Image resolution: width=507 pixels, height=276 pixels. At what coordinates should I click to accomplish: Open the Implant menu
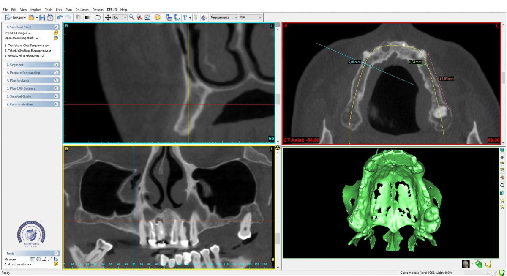pyautogui.click(x=35, y=9)
